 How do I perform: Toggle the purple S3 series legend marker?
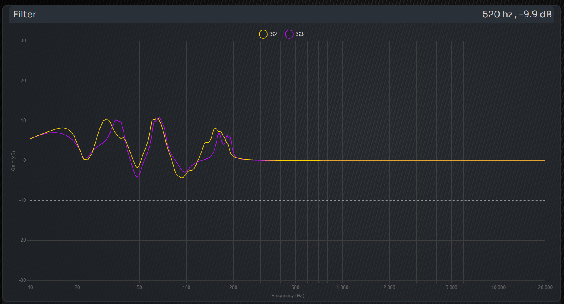289,34
